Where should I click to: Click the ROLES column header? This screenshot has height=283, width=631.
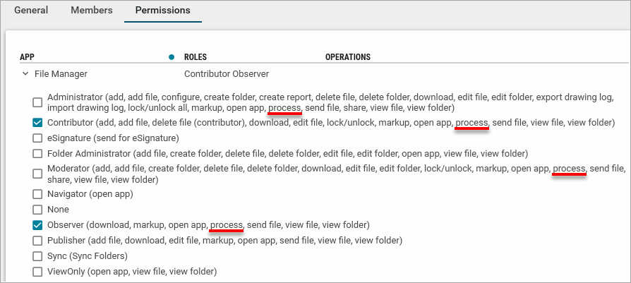[x=195, y=57]
